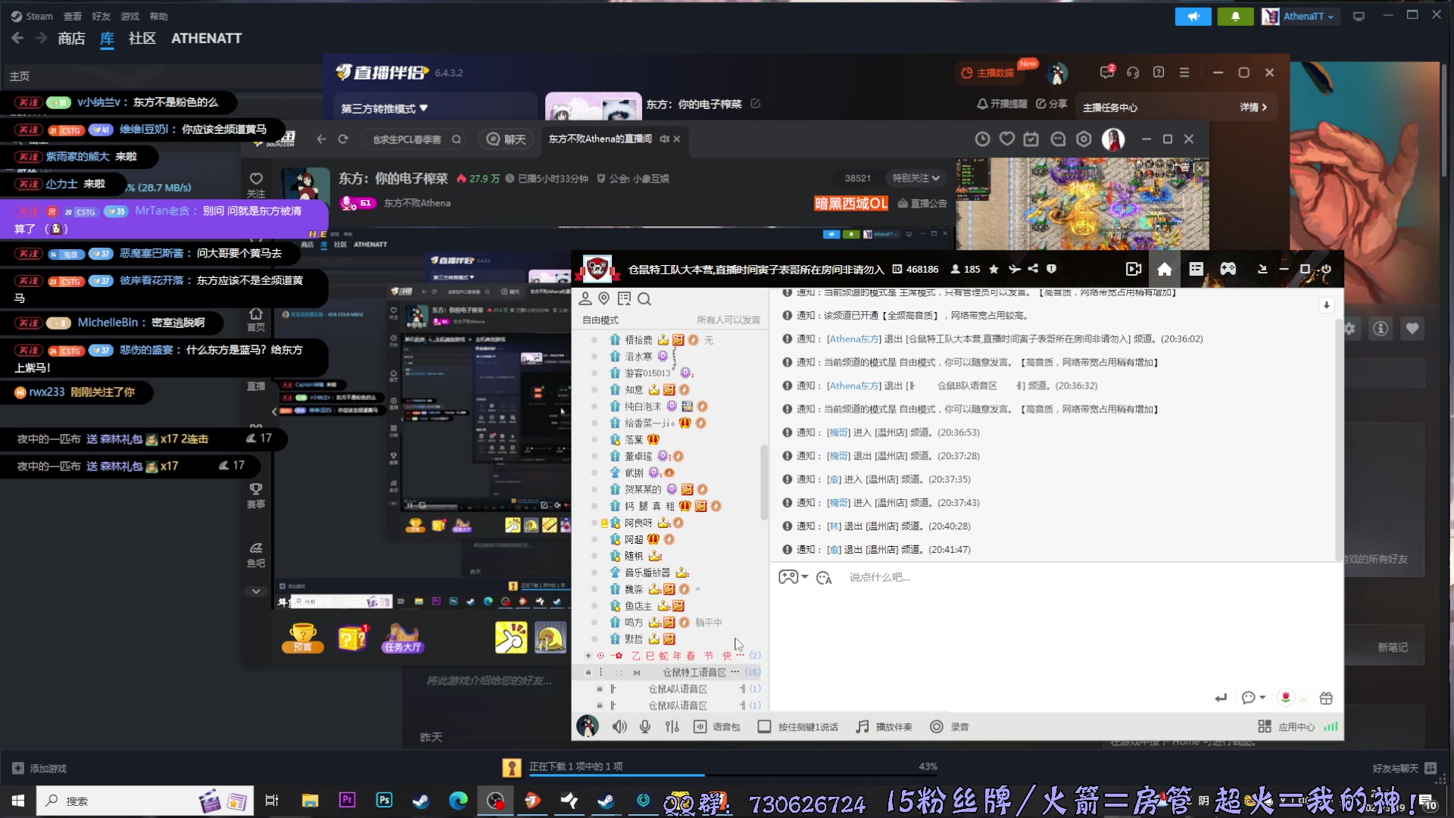The width and height of the screenshot is (1454, 818).
Task: Open Douyu watch history clock icon
Action: [982, 139]
